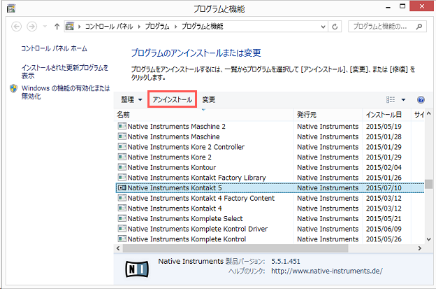Select コントロール パネル in the breadcrumb
436x289 pixels.
pyautogui.click(x=109, y=27)
